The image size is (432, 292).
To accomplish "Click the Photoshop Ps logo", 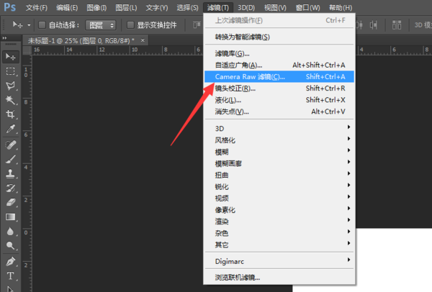I will (9, 7).
